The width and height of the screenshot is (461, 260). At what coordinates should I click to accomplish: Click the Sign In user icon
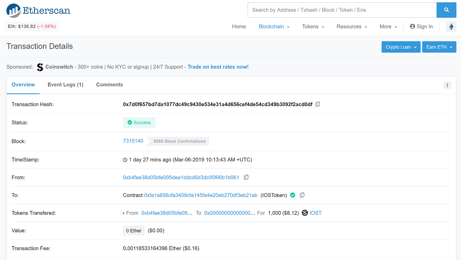pos(412,26)
